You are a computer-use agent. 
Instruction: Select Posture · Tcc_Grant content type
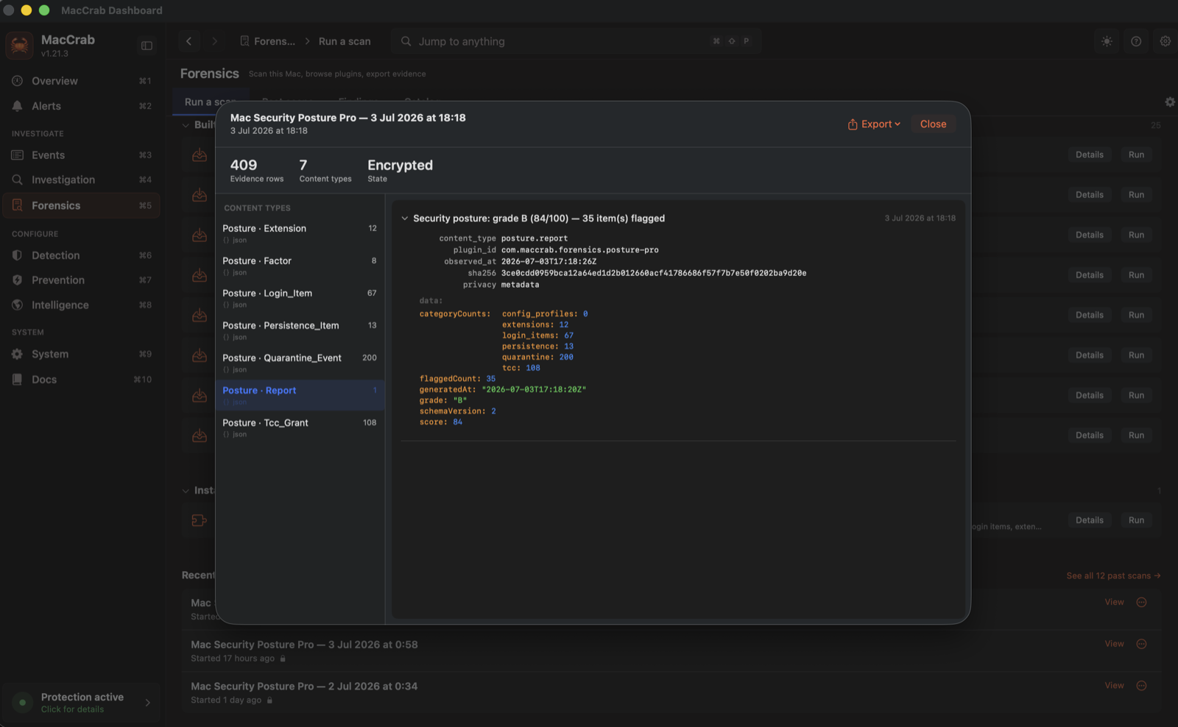coord(300,428)
